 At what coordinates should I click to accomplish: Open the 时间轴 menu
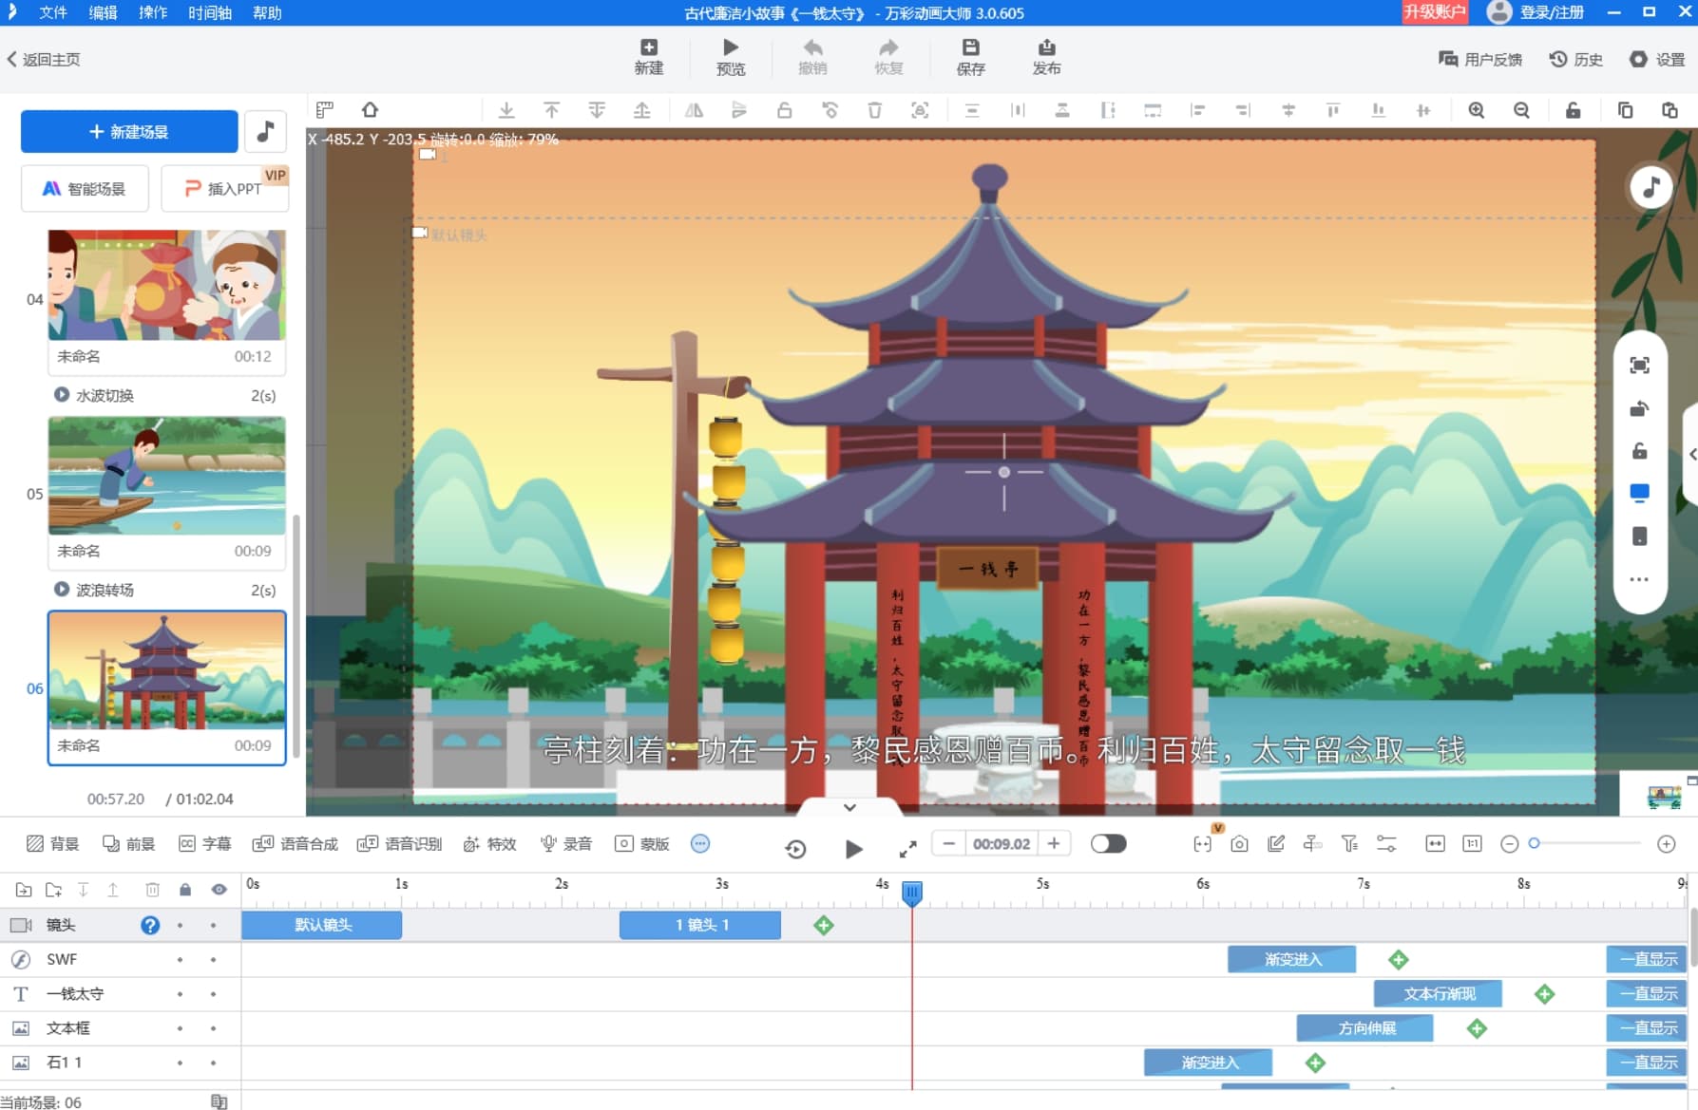210,12
